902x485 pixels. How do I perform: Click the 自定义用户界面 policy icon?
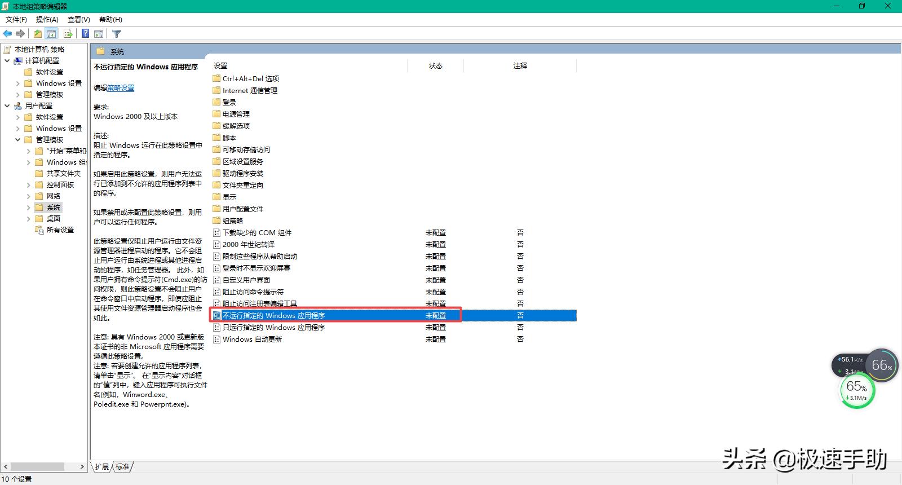tap(216, 280)
